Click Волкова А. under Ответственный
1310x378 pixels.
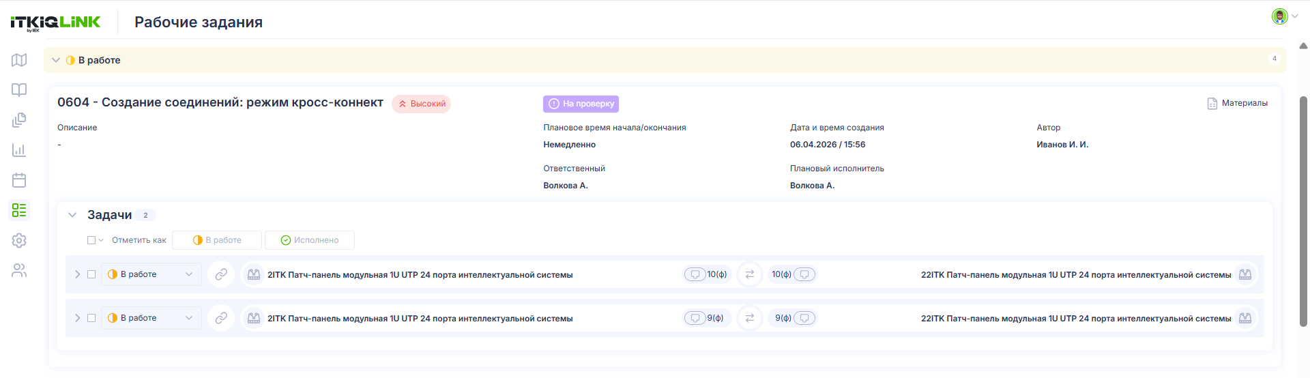[566, 186]
